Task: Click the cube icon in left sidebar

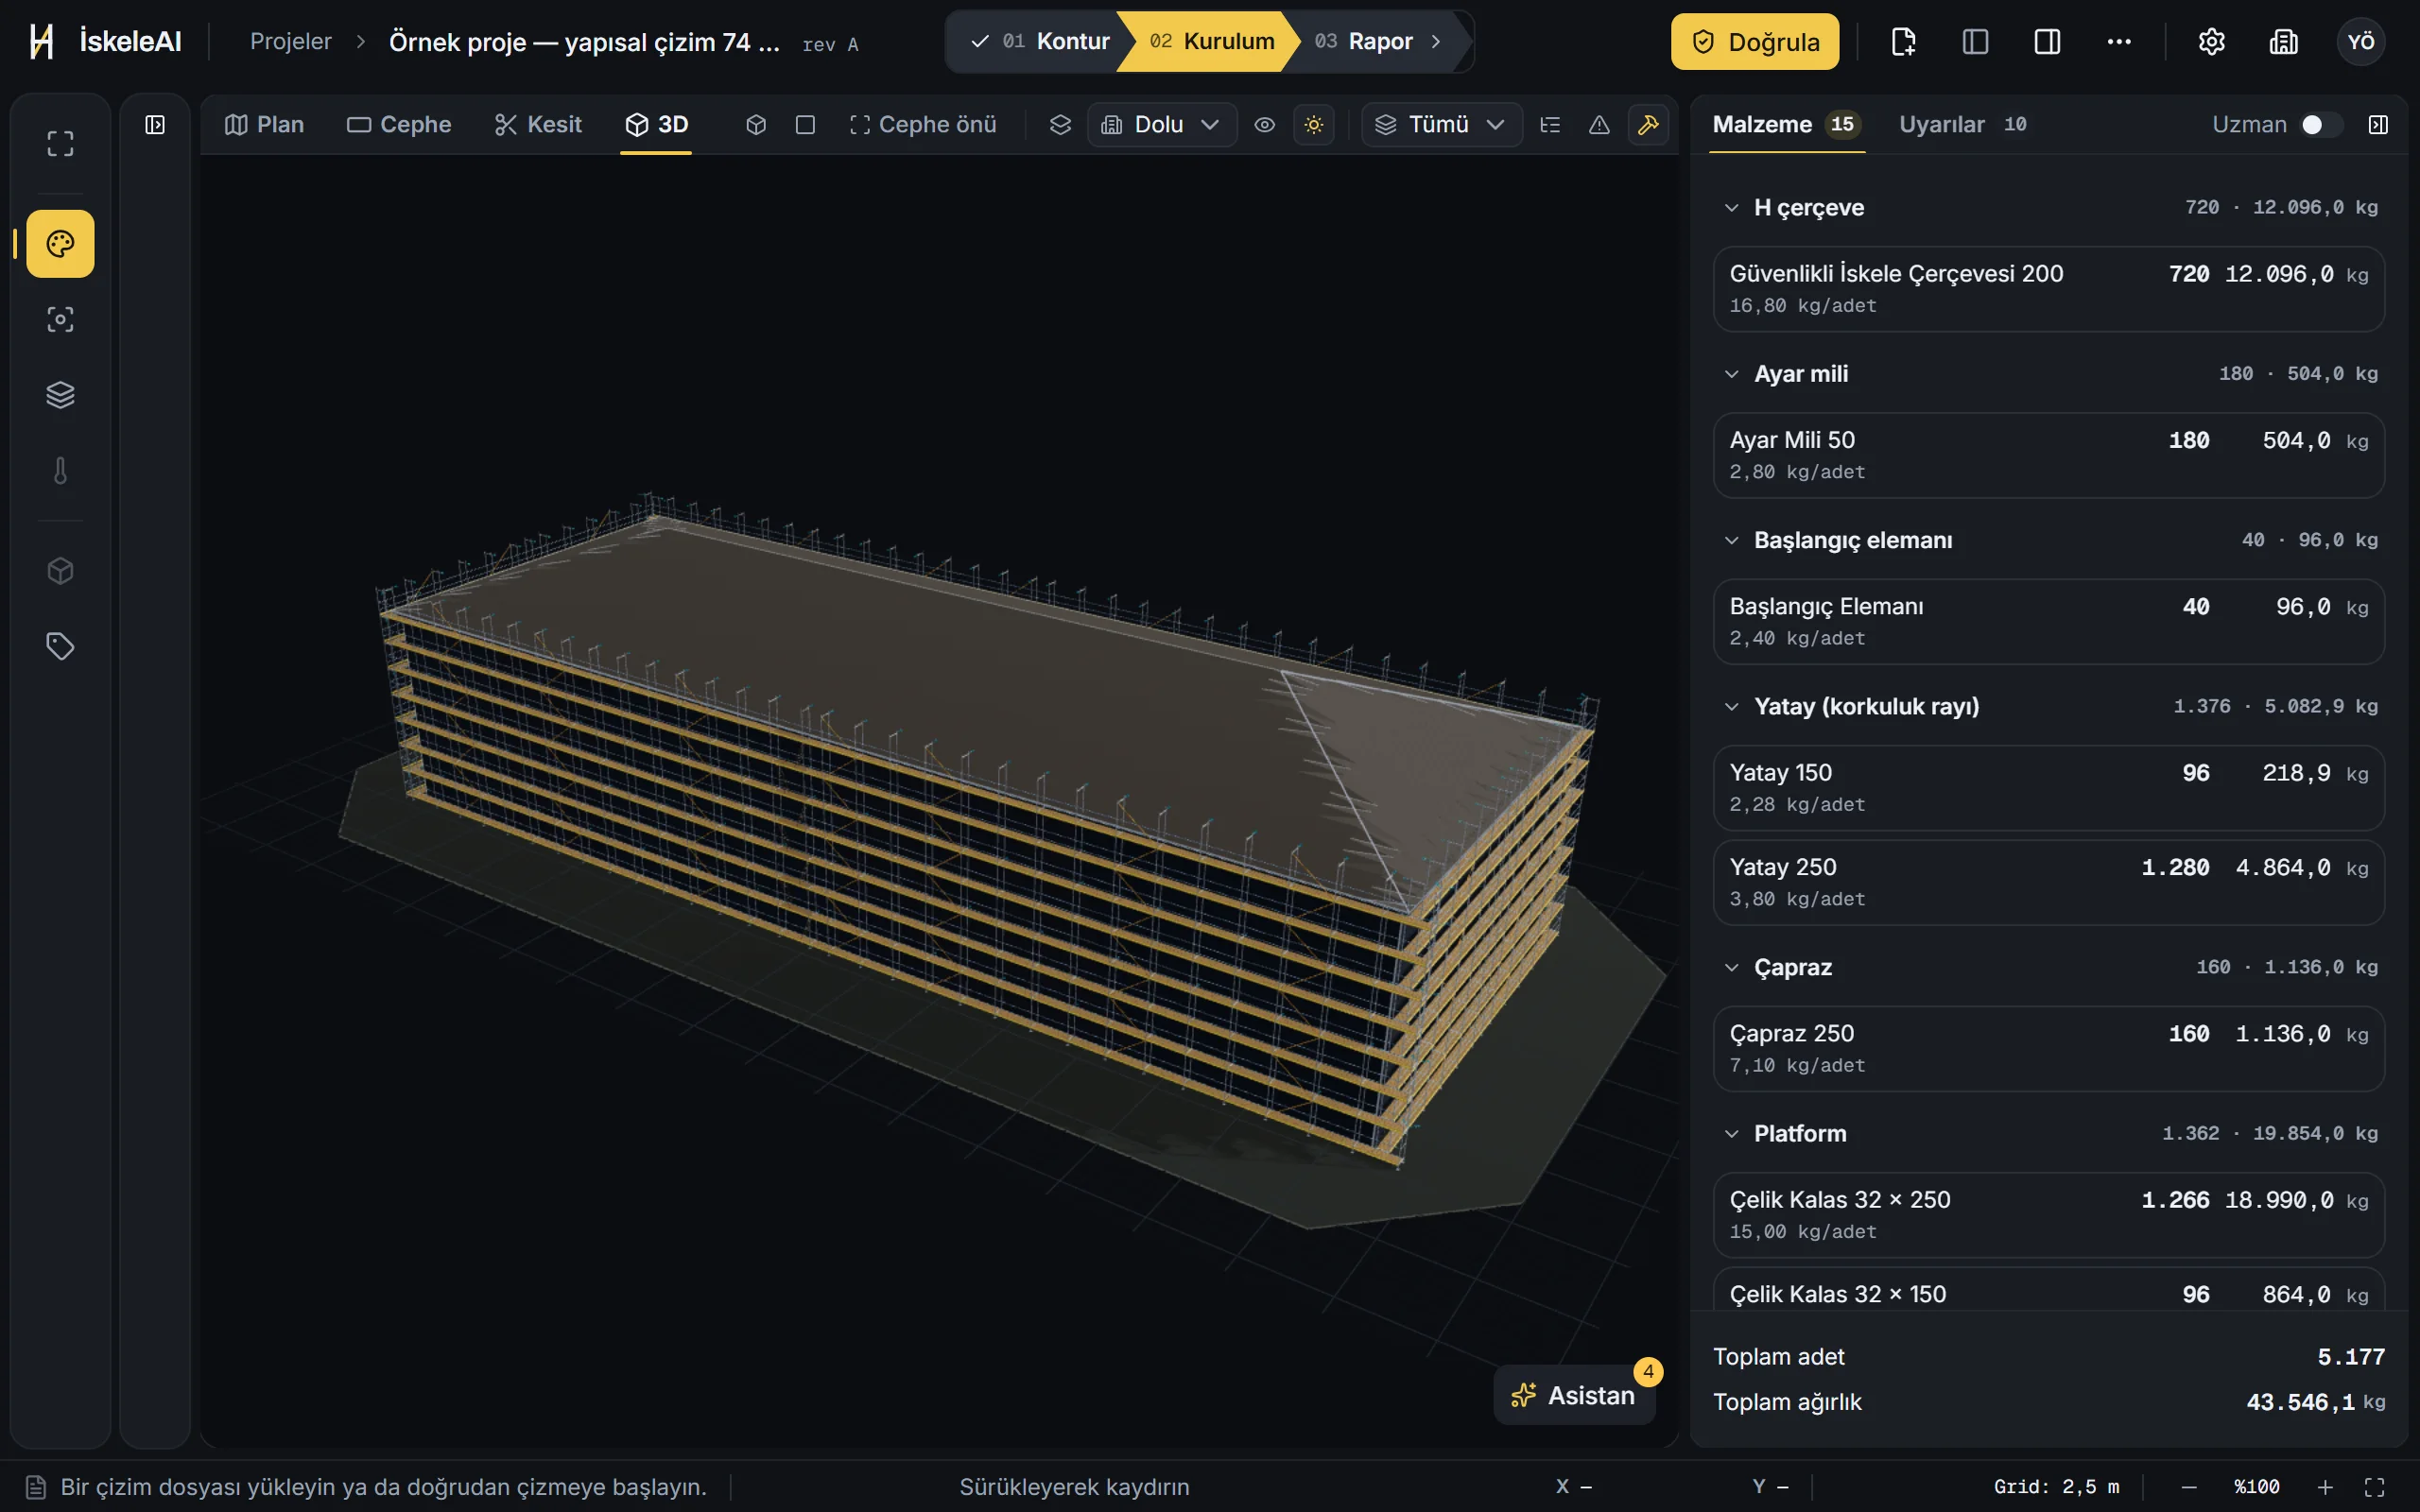Action: [60, 571]
